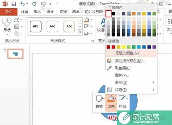The image size is (172, 125).
Task: Pick the black theme color swatch
Action: pyautogui.click(x=114, y=14)
